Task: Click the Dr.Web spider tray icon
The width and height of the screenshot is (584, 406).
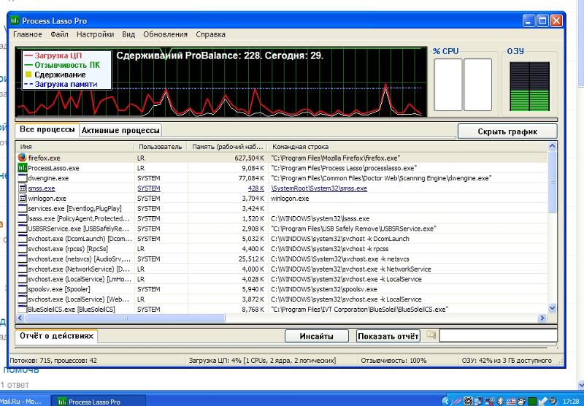Action: pyautogui.click(x=468, y=401)
